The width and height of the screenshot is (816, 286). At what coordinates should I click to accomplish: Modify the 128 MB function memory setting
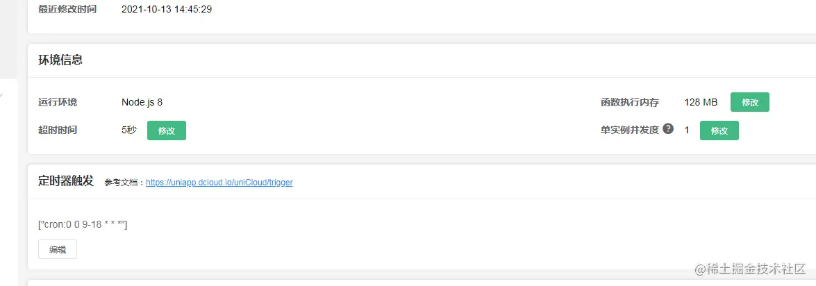tap(750, 103)
